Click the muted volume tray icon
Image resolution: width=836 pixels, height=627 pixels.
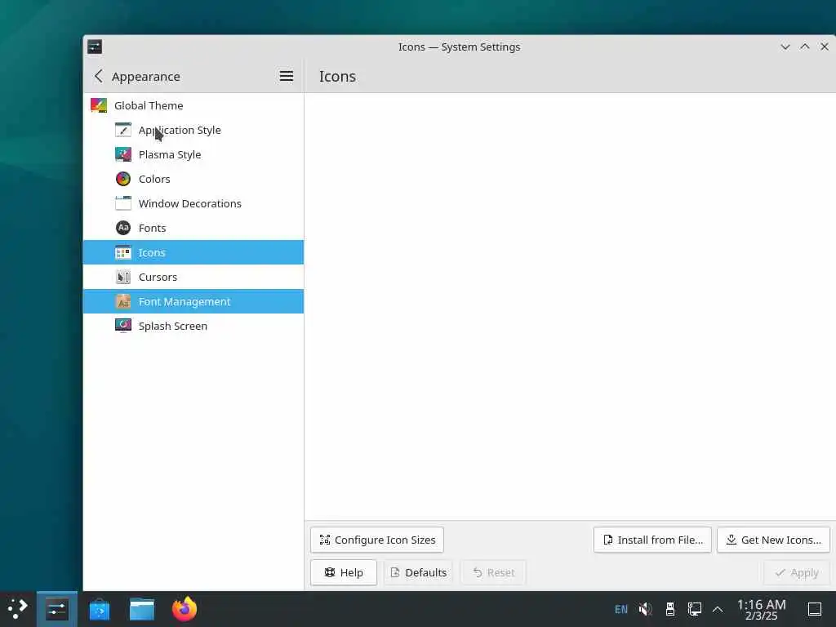(x=646, y=609)
